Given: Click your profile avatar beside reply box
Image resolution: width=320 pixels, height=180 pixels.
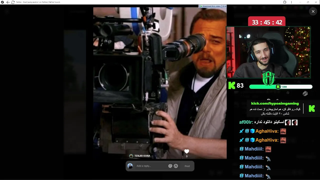Looking at the screenshot, I should tap(130, 166).
